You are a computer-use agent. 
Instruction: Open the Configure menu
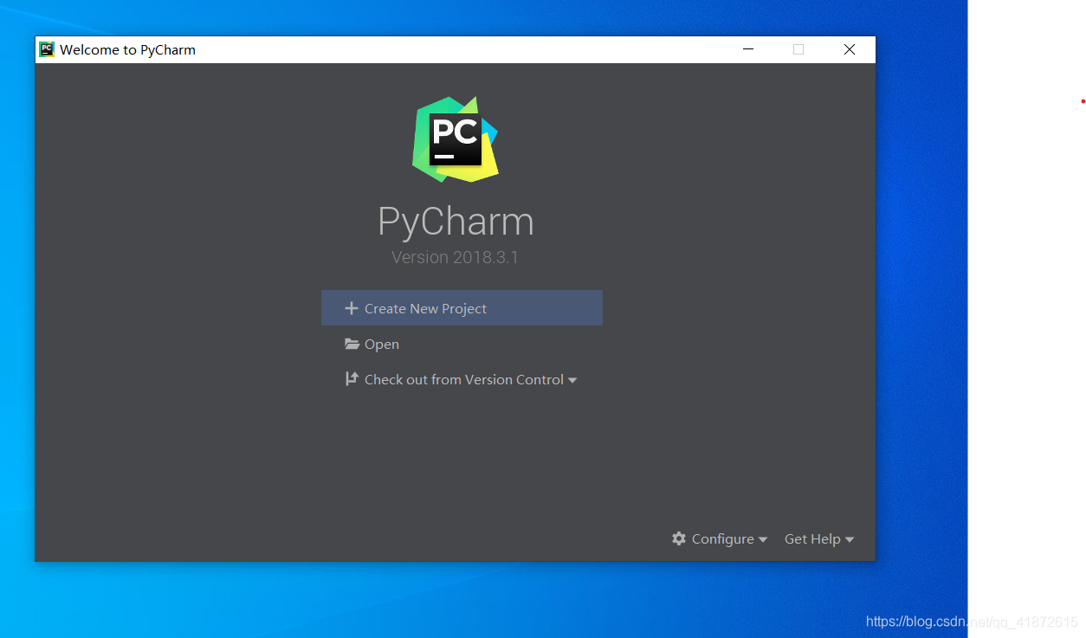(720, 538)
